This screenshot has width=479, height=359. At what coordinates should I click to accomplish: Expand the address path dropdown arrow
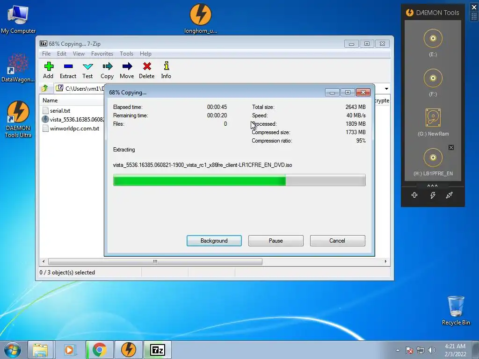386,88
